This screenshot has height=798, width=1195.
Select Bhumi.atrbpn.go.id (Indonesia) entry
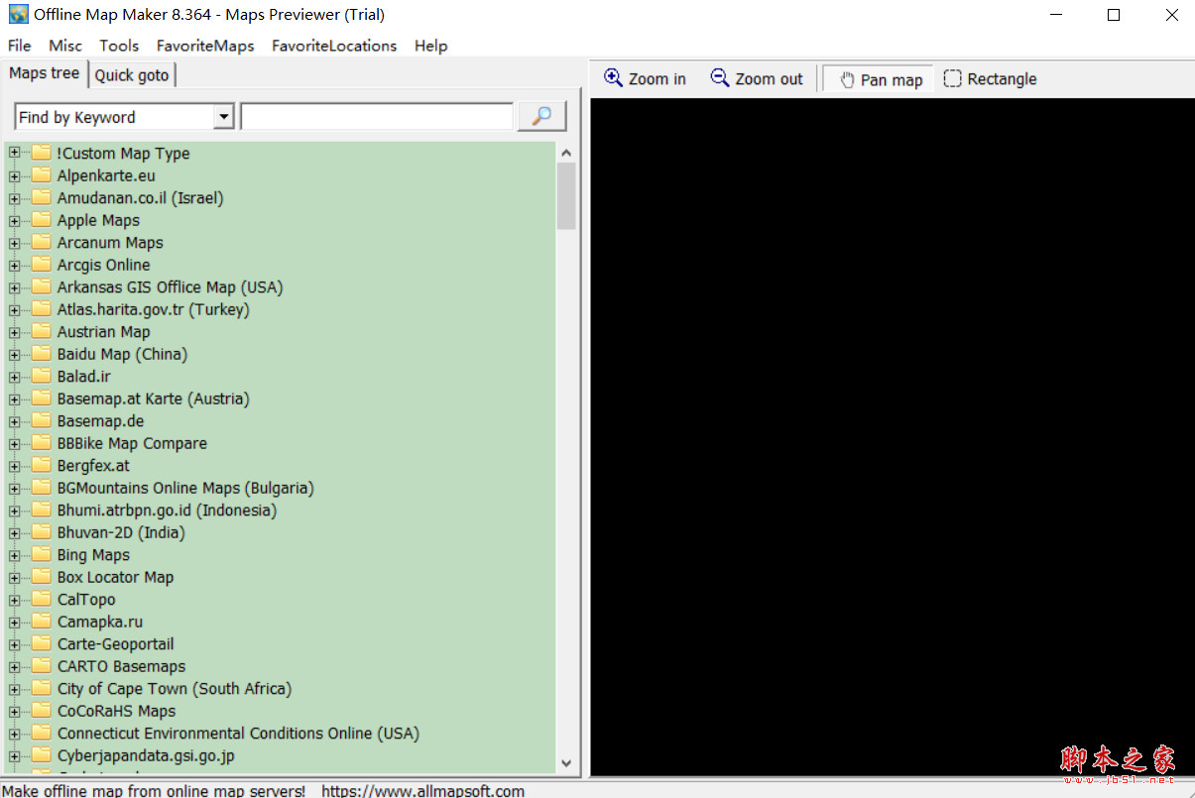click(167, 511)
